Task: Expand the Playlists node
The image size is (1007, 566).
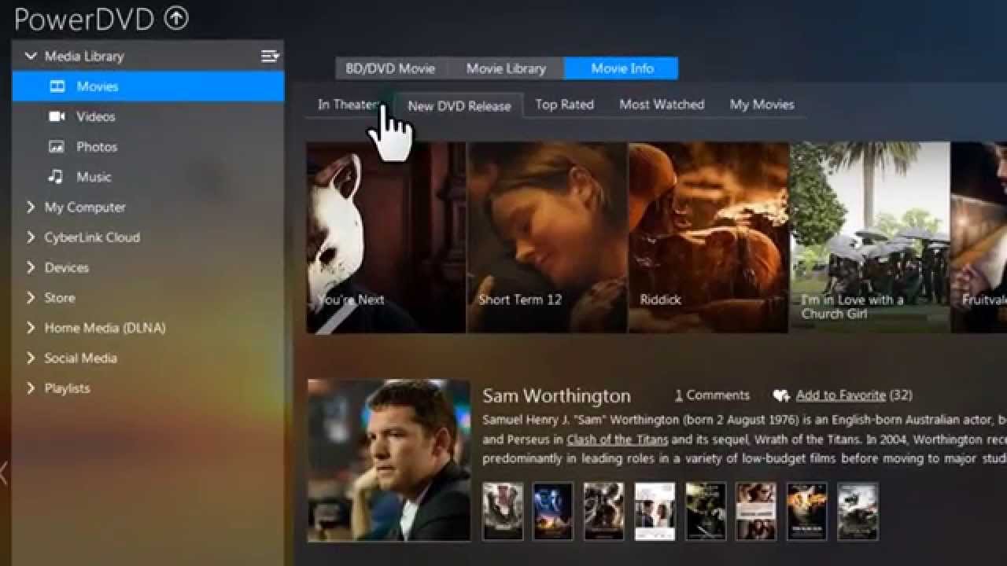Action: pos(31,388)
